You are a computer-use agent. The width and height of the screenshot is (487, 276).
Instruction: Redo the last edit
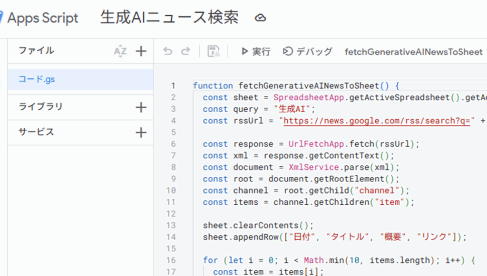185,51
